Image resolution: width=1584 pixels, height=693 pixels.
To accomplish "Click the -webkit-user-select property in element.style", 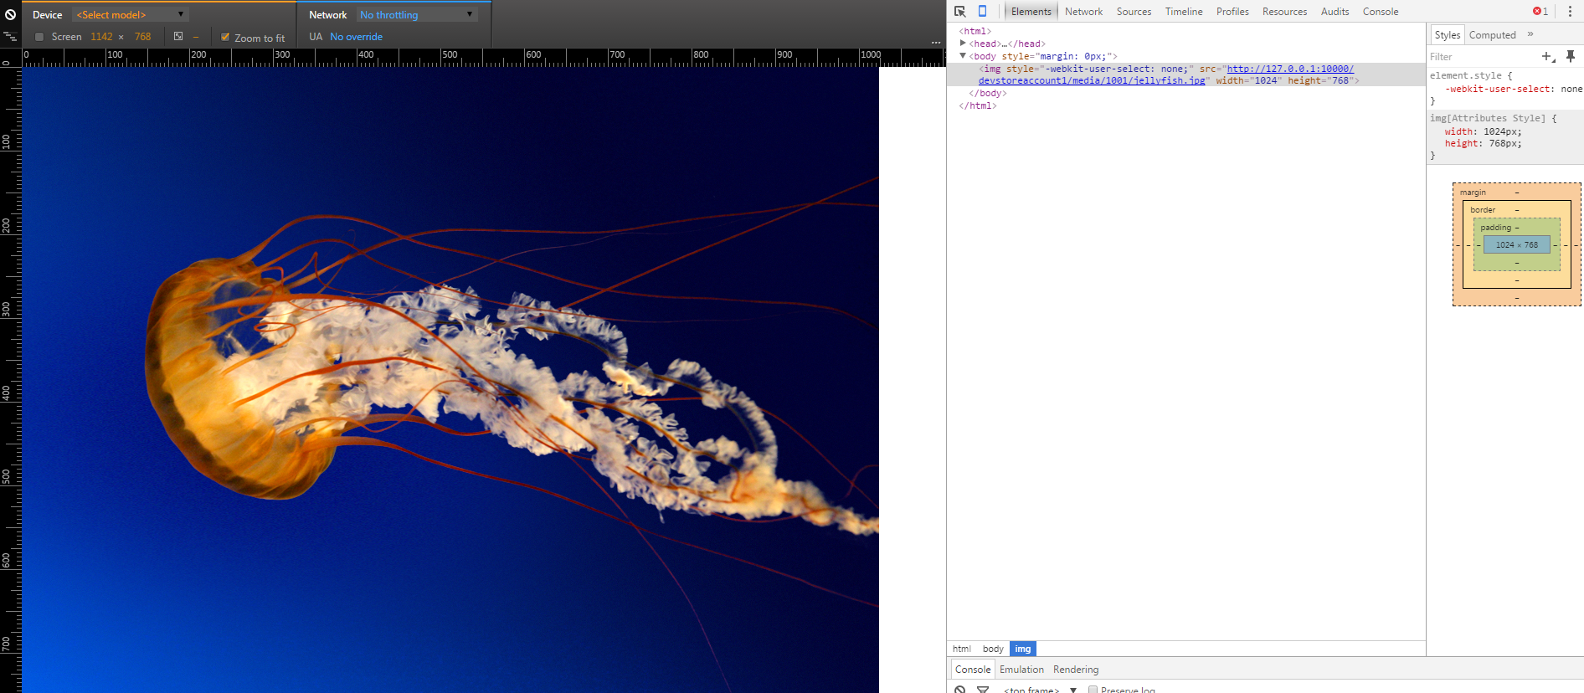I will coord(1499,89).
